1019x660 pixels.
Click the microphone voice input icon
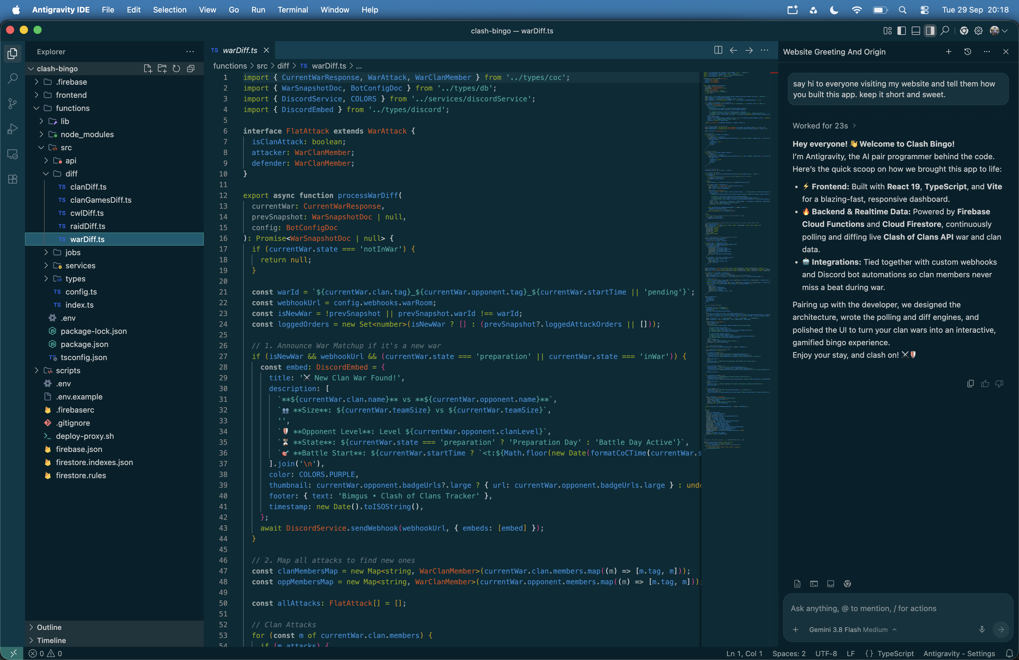982,629
